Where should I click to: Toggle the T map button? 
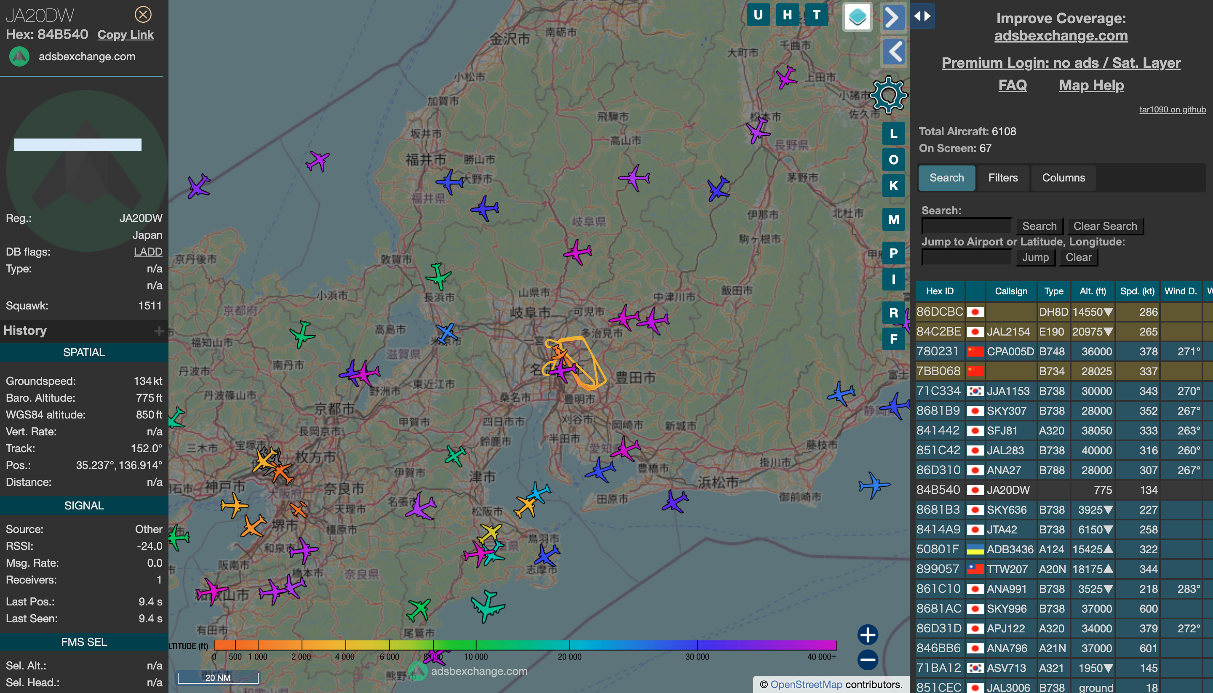click(x=816, y=15)
